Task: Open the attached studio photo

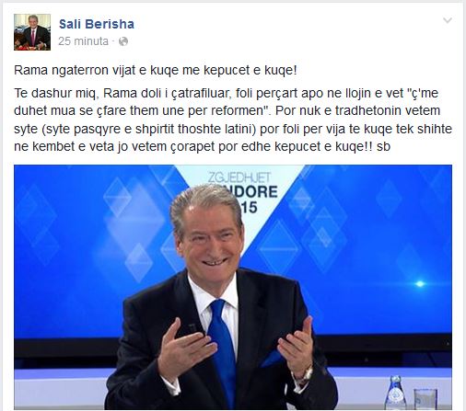Action: click(233, 287)
